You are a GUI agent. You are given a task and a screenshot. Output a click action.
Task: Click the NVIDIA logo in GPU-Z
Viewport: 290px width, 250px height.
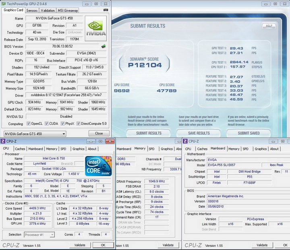pyautogui.click(x=95, y=28)
